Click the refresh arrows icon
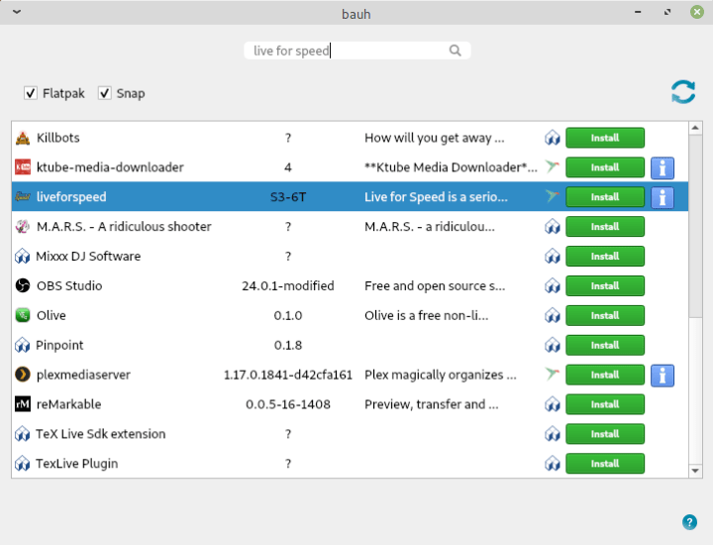Viewport: 713px width, 545px height. (x=683, y=92)
